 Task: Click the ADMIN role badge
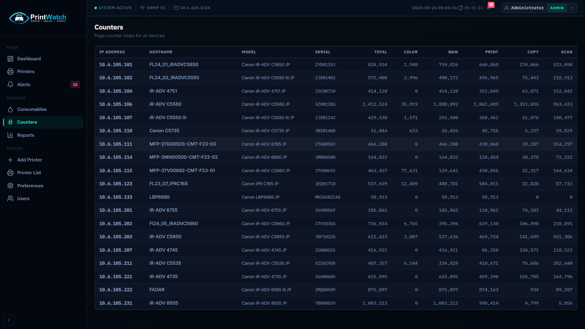pyautogui.click(x=557, y=8)
